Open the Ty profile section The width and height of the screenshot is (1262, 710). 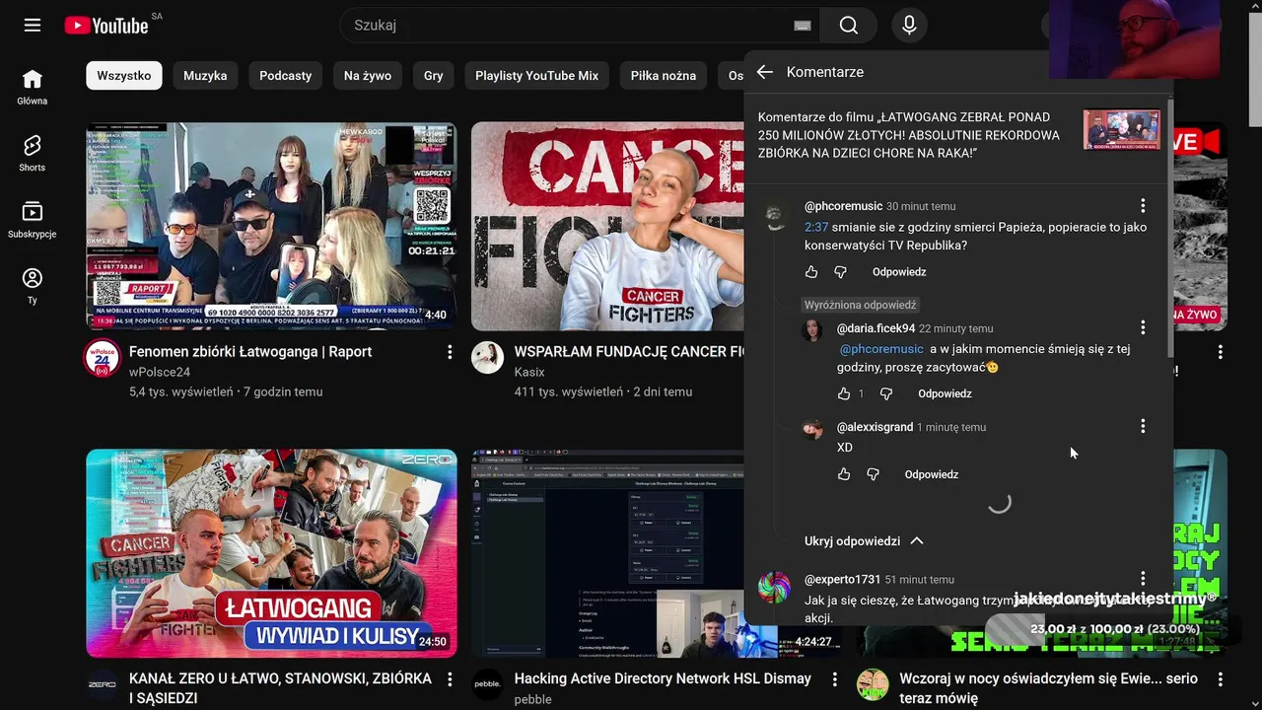coord(33,286)
